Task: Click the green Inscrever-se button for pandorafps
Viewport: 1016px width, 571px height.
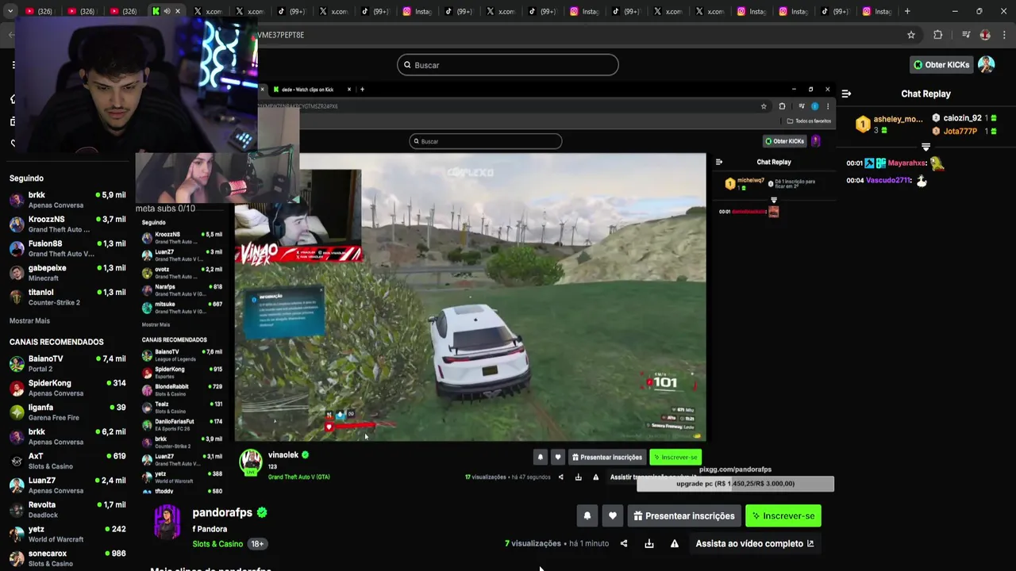Action: [783, 515]
